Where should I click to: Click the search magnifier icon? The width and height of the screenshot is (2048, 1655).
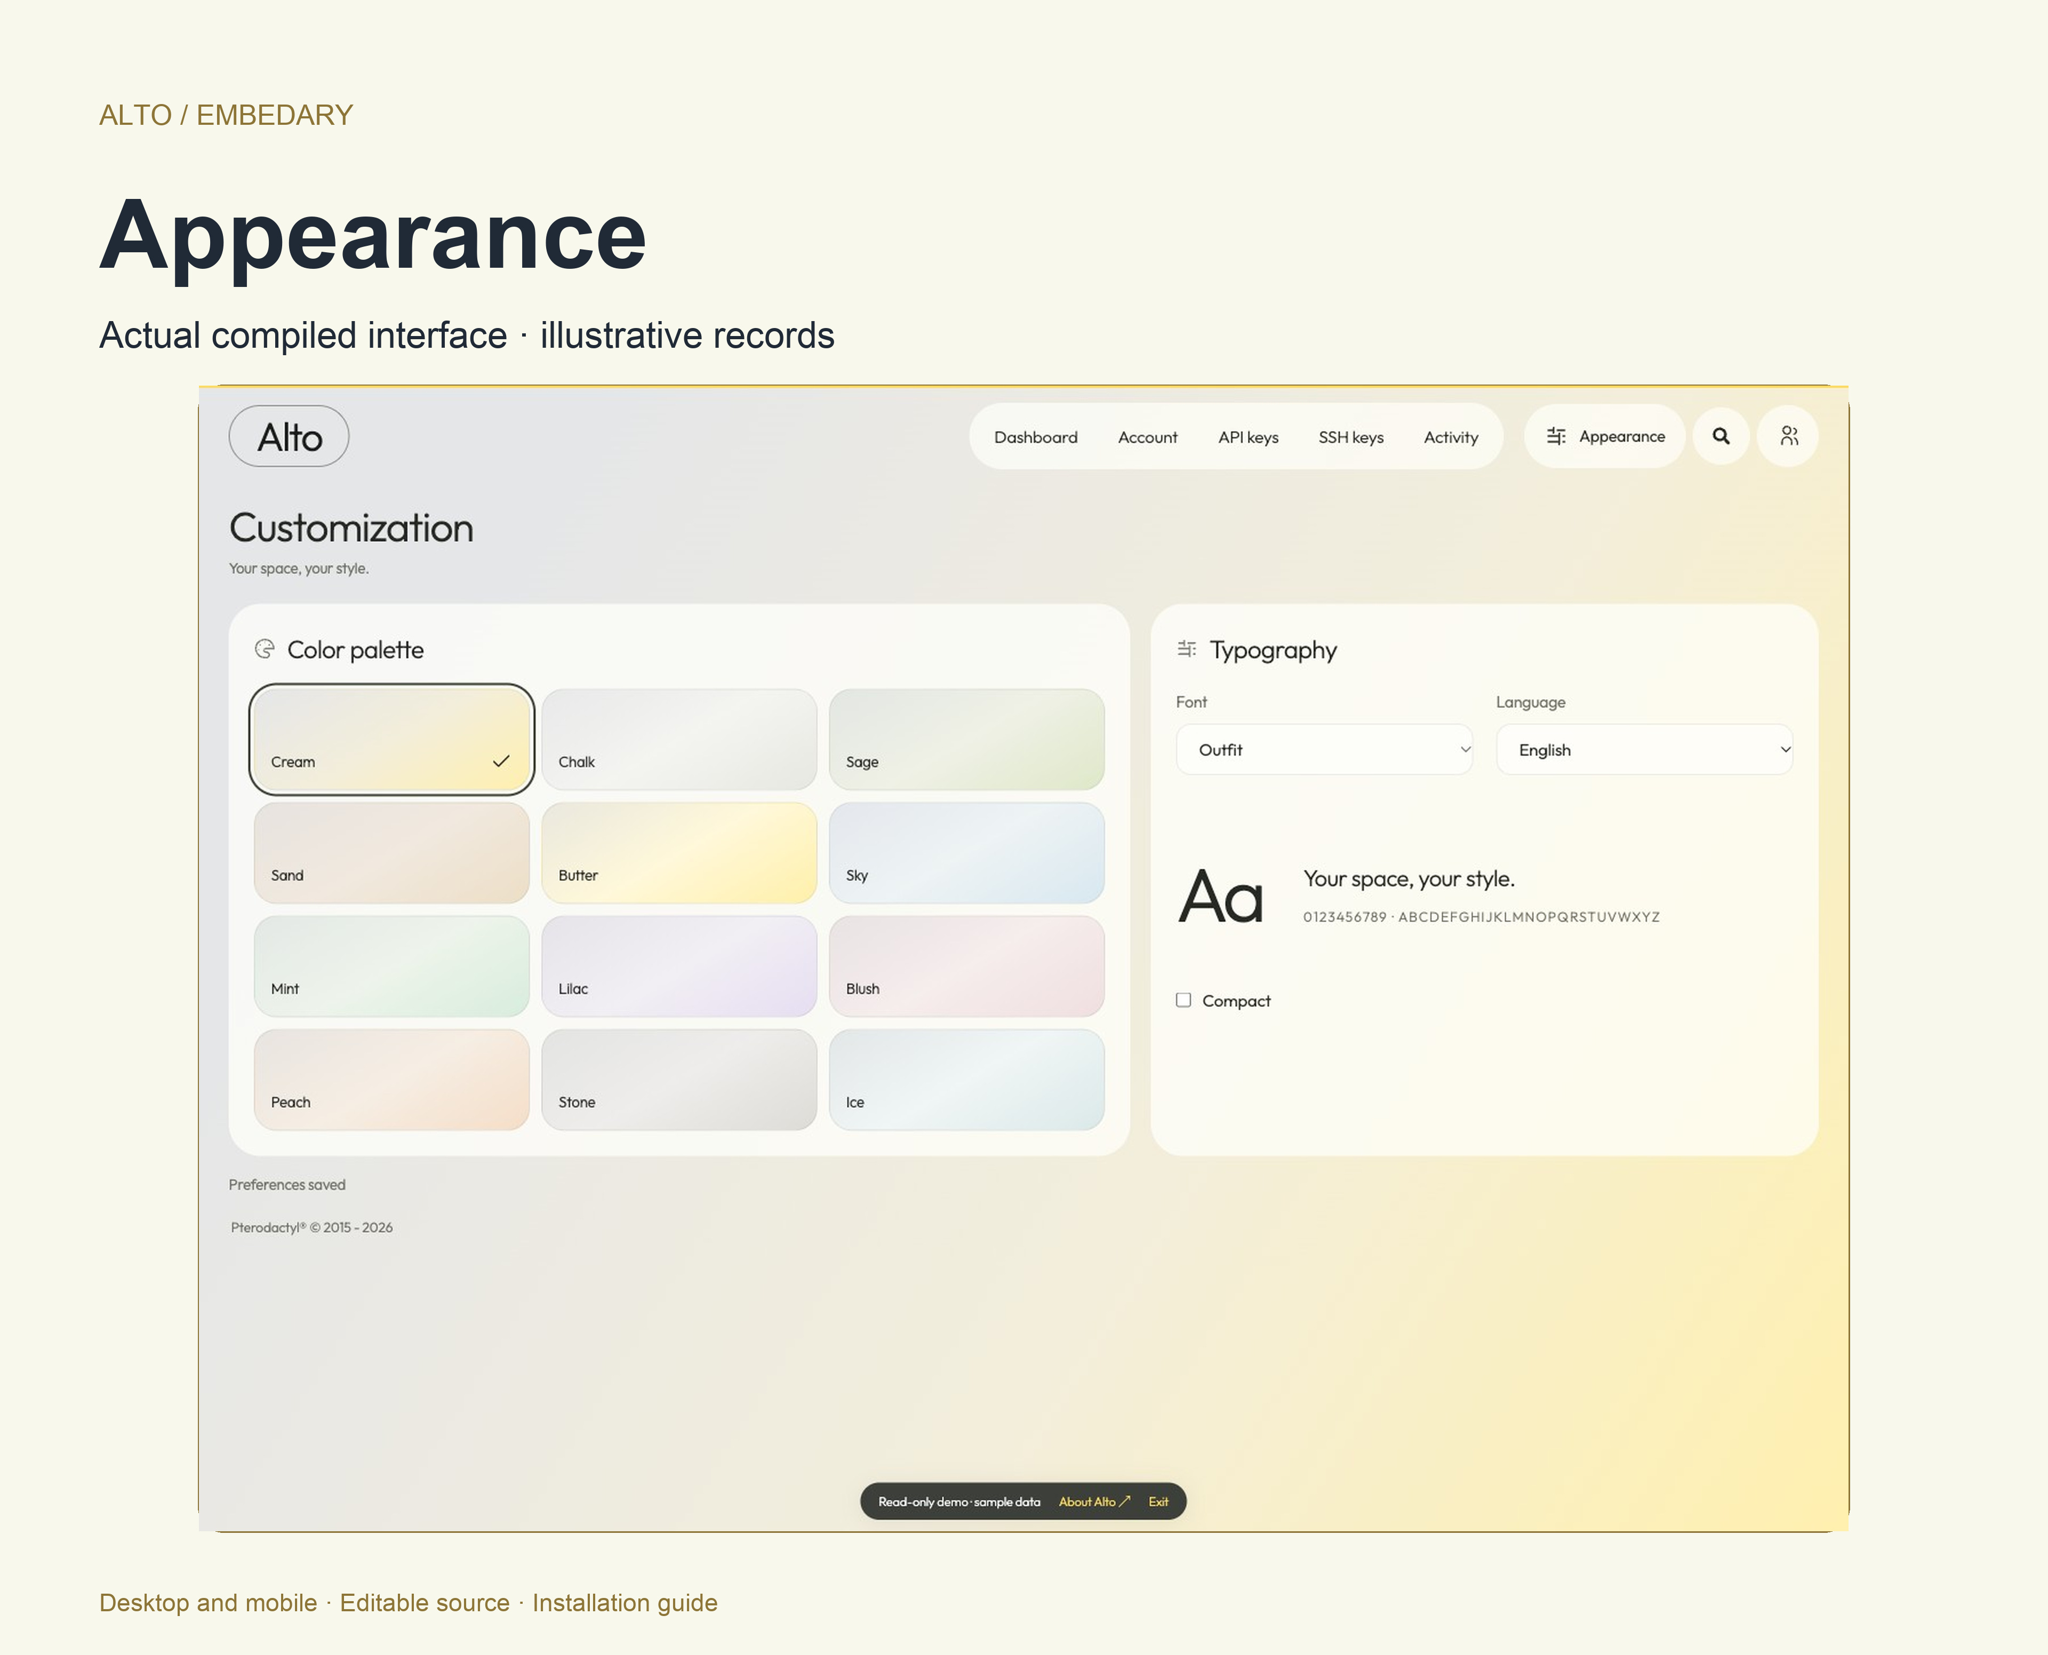[1721, 436]
